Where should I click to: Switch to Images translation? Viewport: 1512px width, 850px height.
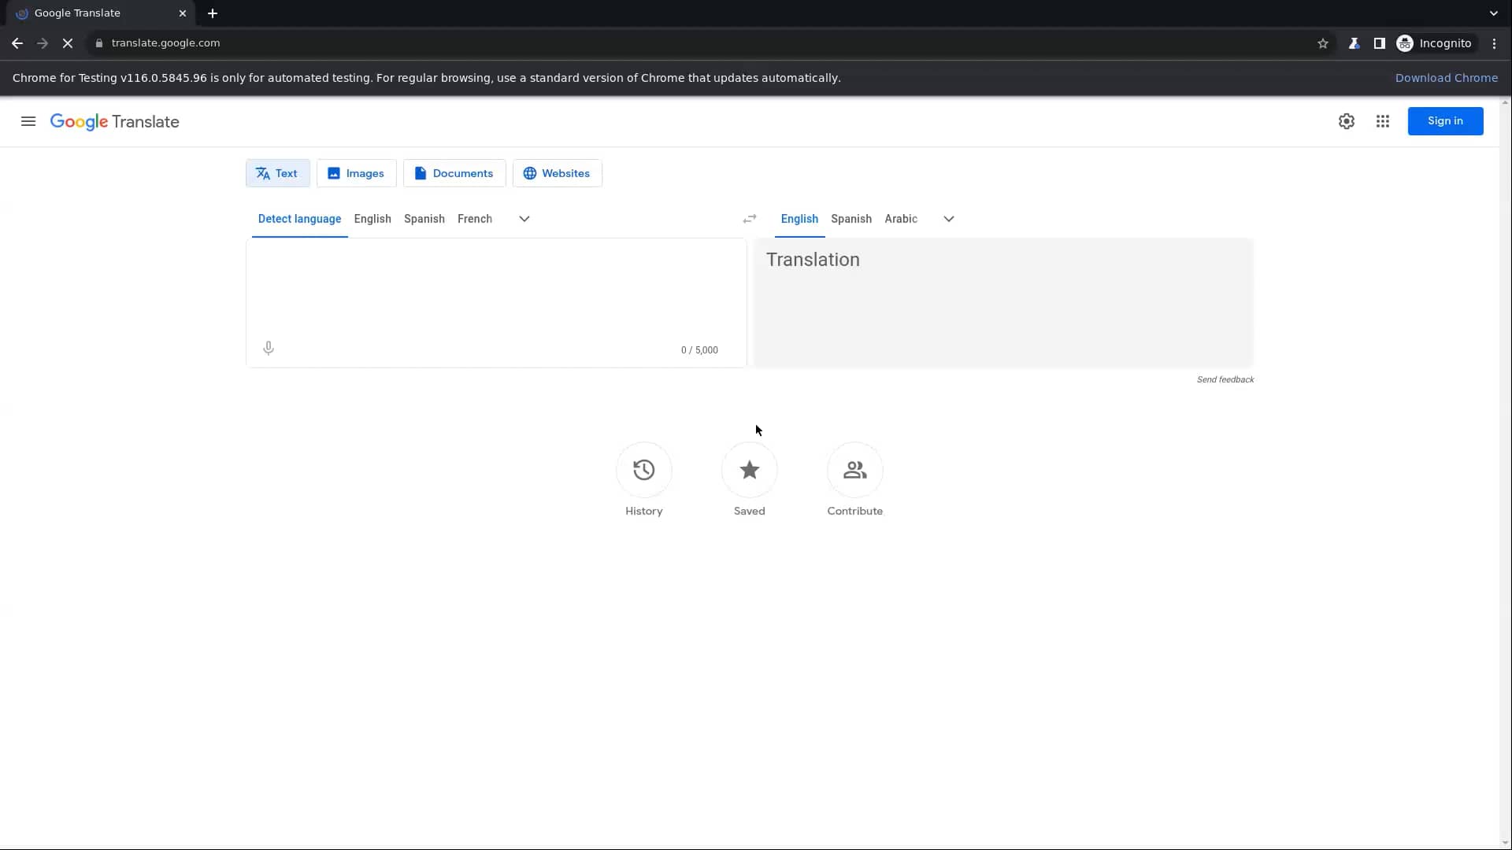click(356, 173)
